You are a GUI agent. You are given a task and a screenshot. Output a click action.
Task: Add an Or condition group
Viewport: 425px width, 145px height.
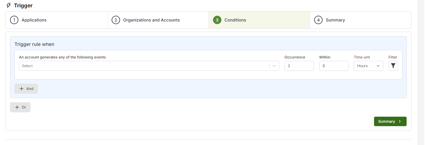(x=20, y=107)
